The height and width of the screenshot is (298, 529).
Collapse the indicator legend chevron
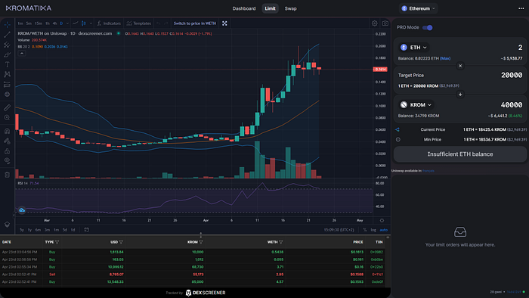pyautogui.click(x=22, y=54)
